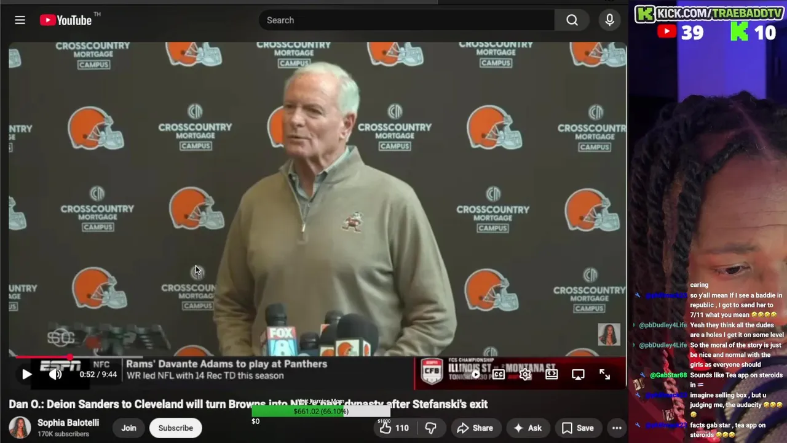
Task: Click the @pbDudley4Life username saying 'Yeah they think'
Action: (663, 325)
